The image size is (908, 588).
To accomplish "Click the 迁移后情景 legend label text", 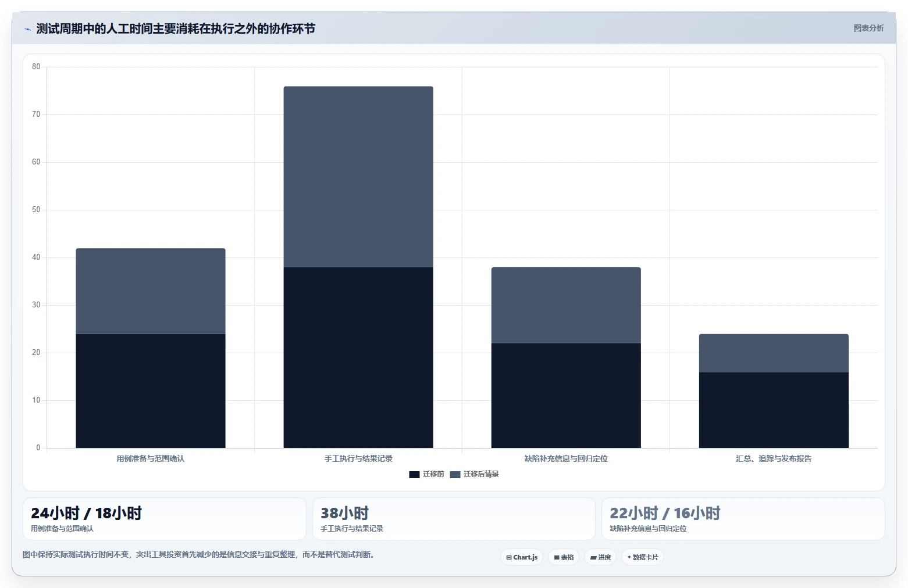I will 481,474.
